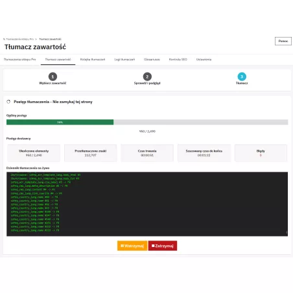Screen dimensions: 293x293
Task: Click the spinner icon beside Postęp tłumaczenia
Action: coord(8,102)
